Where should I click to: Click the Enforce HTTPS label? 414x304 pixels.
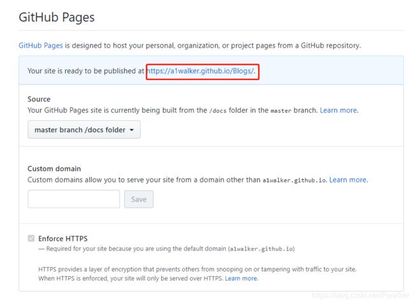point(63,238)
